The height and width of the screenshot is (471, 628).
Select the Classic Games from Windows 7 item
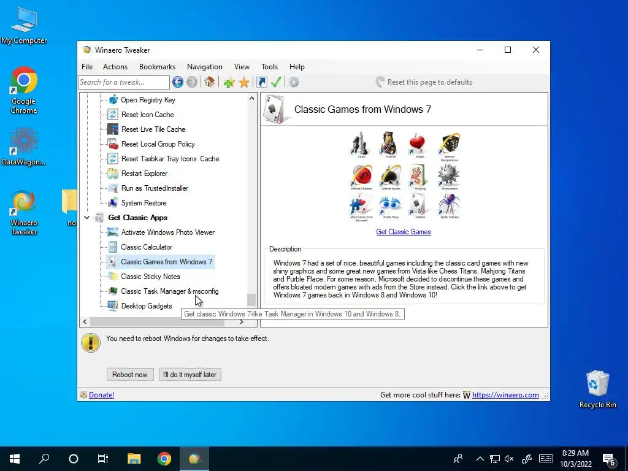click(166, 262)
